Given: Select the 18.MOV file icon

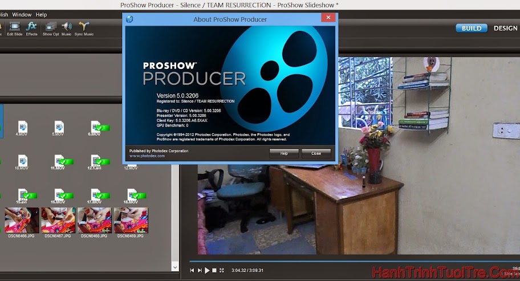Looking at the screenshot, I should click(133, 196).
